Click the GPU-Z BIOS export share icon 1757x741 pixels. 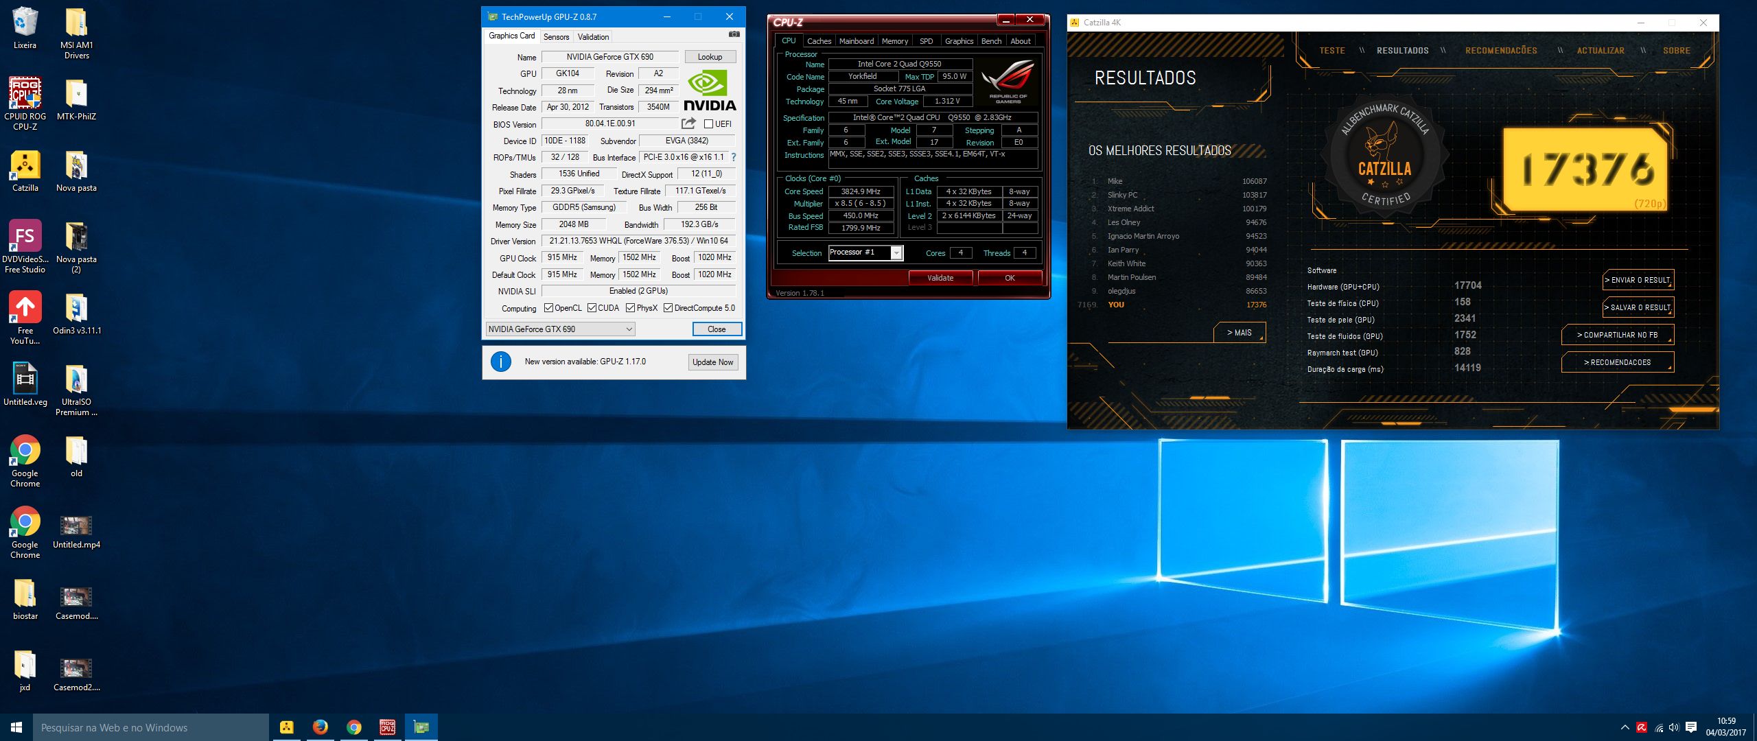click(688, 123)
